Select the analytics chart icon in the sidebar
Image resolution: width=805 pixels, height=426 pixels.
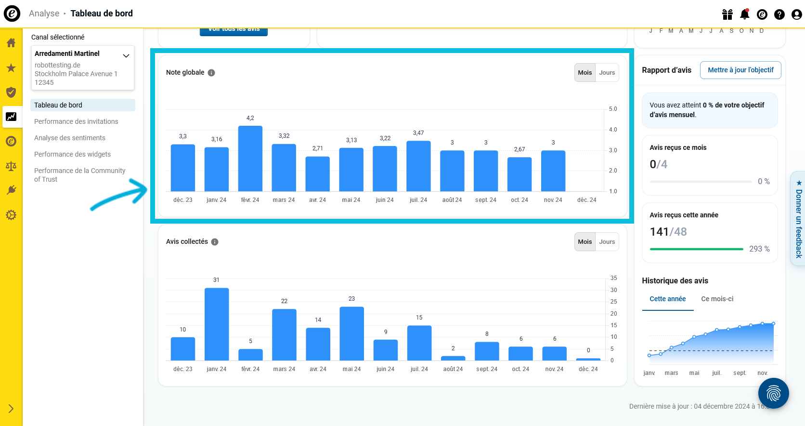(11, 117)
